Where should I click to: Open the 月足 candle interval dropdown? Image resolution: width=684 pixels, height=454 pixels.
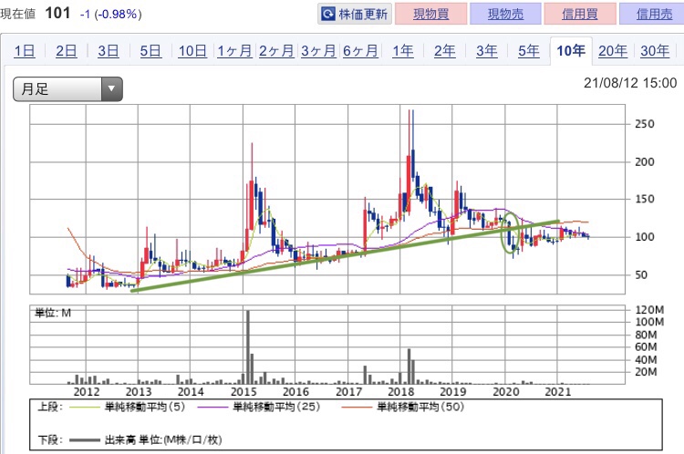(67, 89)
